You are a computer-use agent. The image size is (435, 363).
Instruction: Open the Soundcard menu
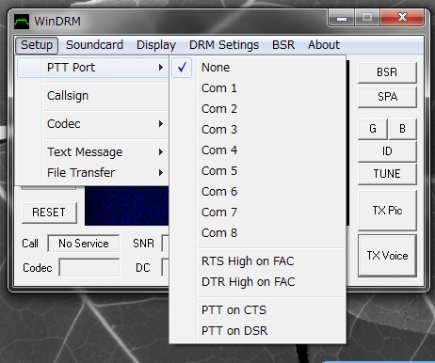point(94,45)
